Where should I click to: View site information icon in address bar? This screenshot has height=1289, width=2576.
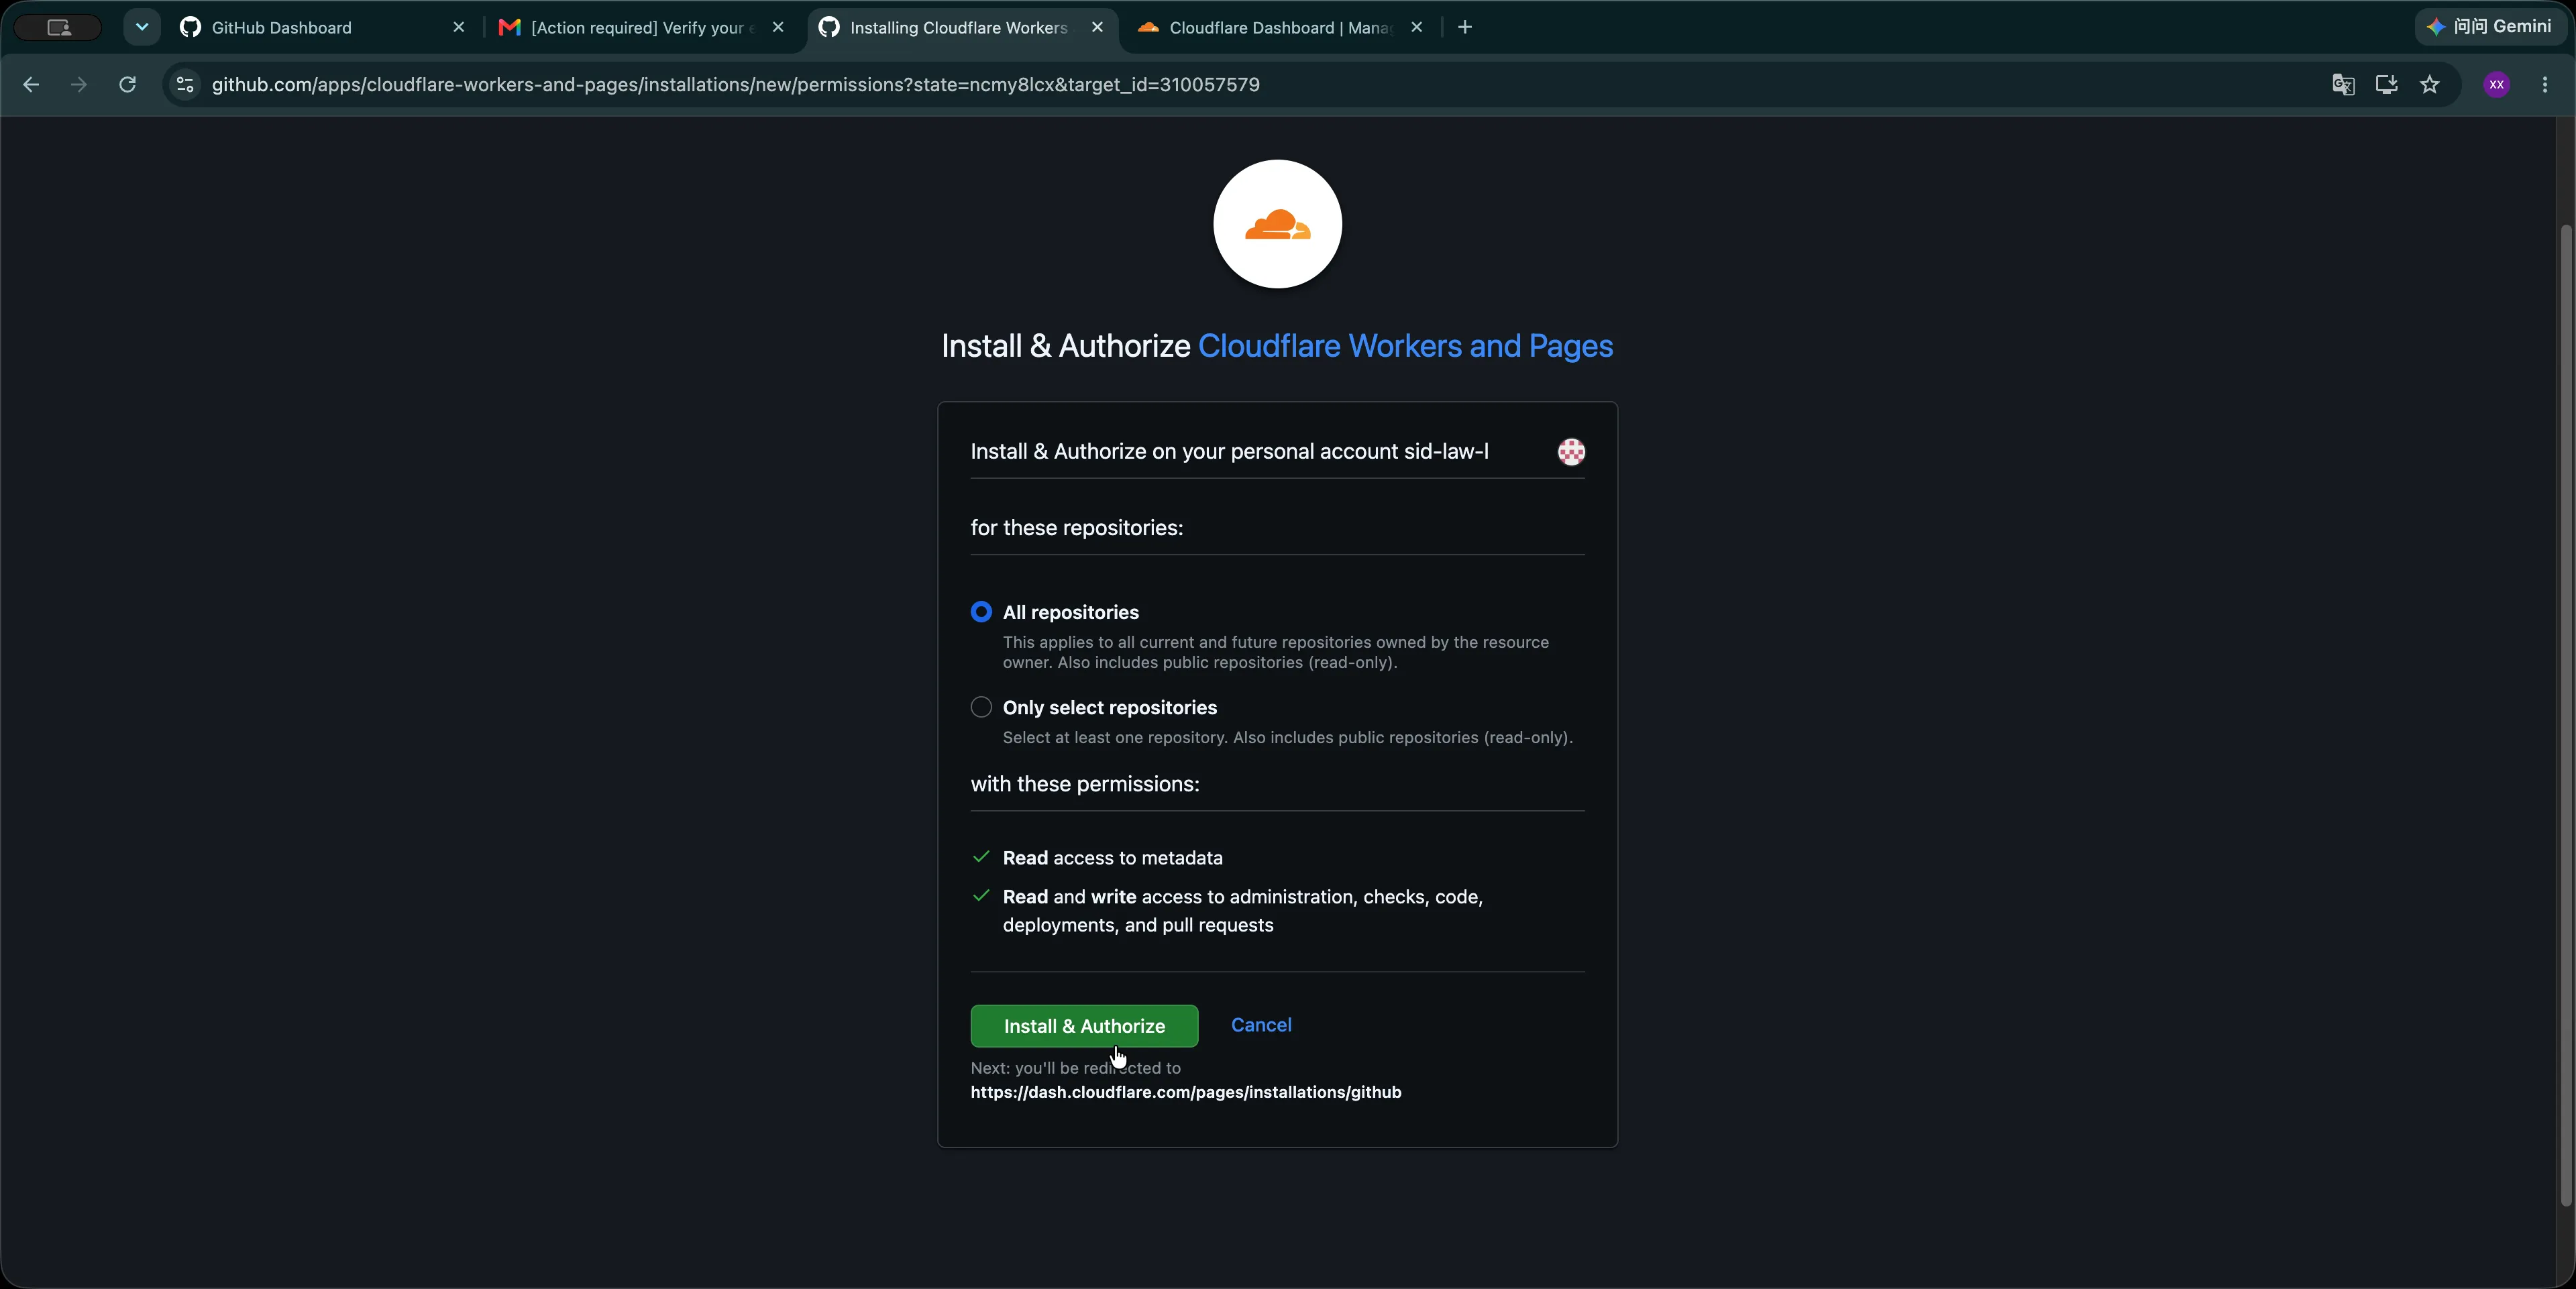(x=185, y=85)
